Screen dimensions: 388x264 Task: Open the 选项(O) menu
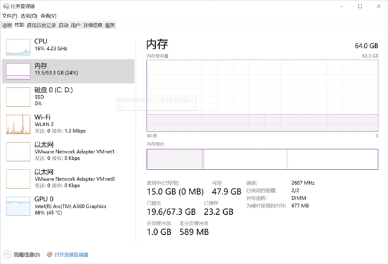pyautogui.click(x=29, y=16)
